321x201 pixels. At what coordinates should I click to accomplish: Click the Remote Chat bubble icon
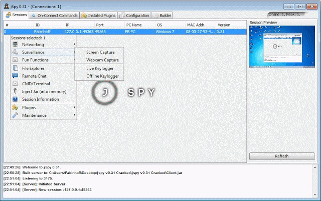pyautogui.click(x=15, y=76)
